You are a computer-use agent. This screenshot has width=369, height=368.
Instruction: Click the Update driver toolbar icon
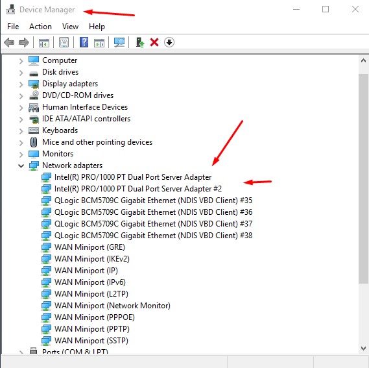(140, 42)
